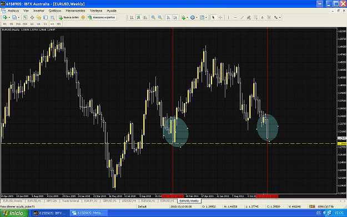Open the Navigator window with star-folder icon
This screenshot has width=347, height=217.
click(39, 17)
